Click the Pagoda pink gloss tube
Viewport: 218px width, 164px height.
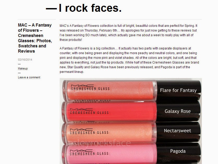tap(110, 154)
